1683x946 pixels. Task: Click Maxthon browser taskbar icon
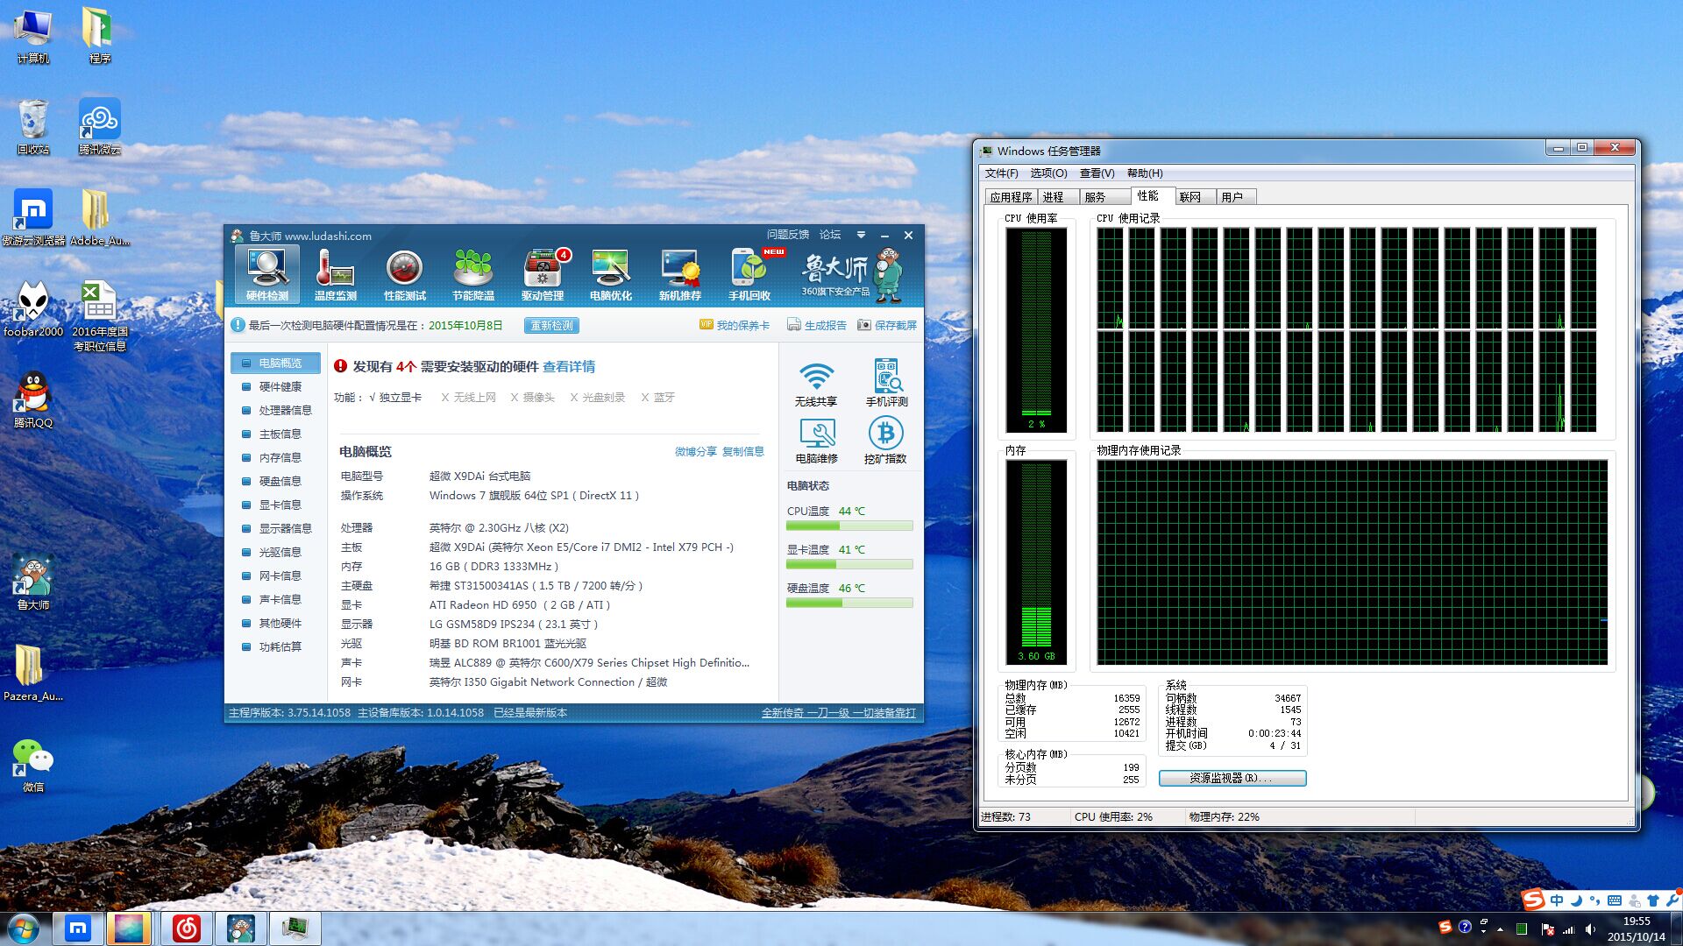[78, 928]
